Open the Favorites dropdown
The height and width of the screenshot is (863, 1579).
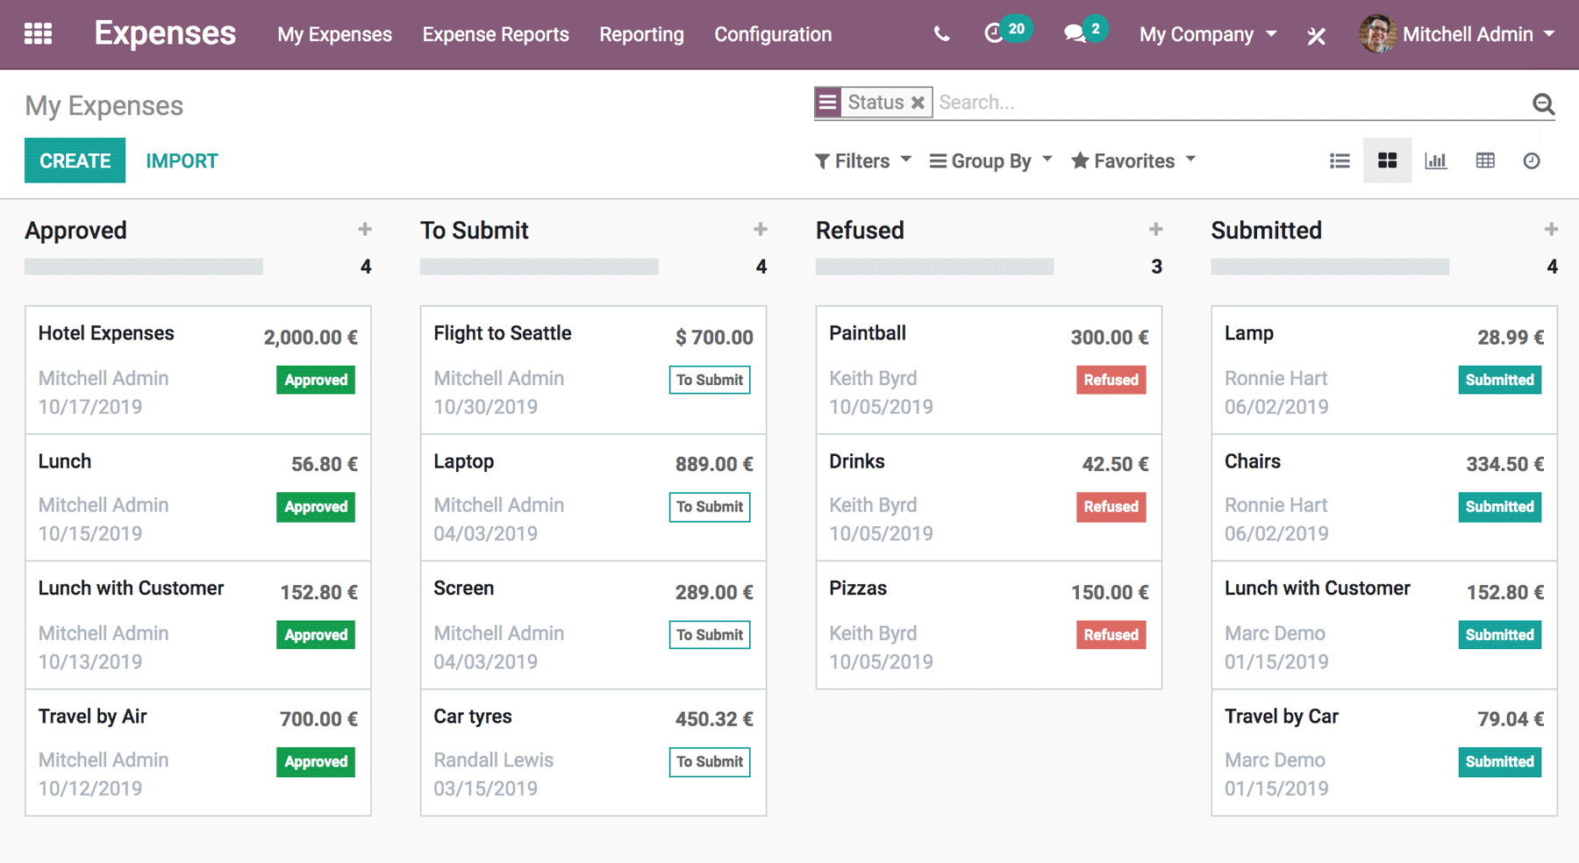pos(1133,160)
